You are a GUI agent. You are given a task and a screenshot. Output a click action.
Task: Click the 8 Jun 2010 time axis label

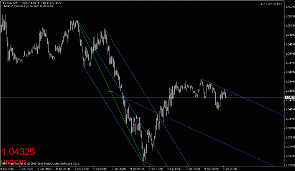(8, 169)
